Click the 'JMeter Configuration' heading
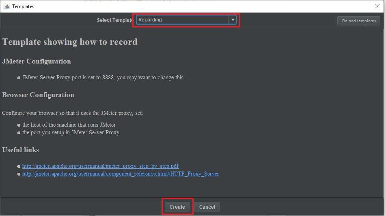386x216 pixels. pos(37,61)
